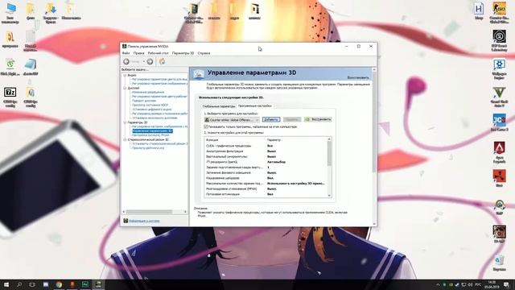Collapse the Параметры 3D tree node
The image size is (515, 290).
[x=125, y=122]
